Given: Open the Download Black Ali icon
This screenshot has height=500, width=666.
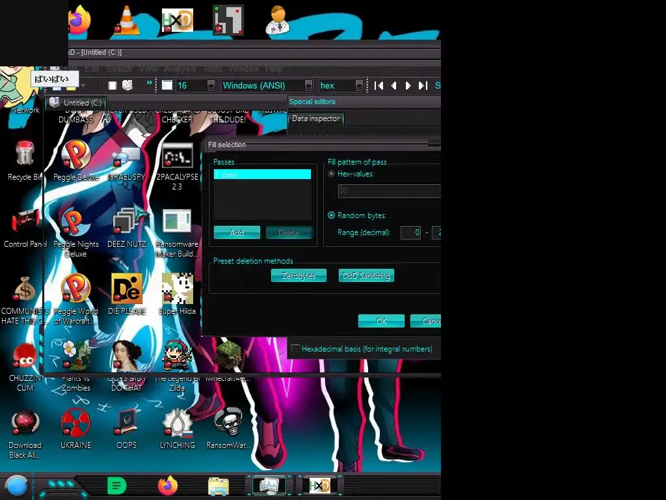Looking at the screenshot, I should click(x=25, y=434).
